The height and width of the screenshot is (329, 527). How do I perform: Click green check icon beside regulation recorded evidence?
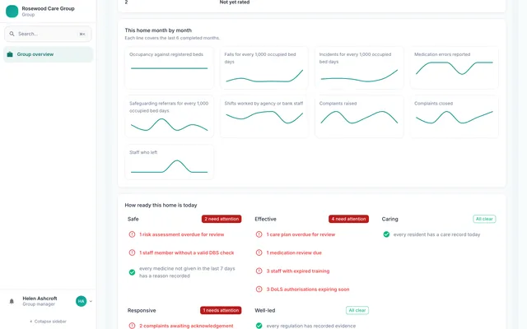259,326
